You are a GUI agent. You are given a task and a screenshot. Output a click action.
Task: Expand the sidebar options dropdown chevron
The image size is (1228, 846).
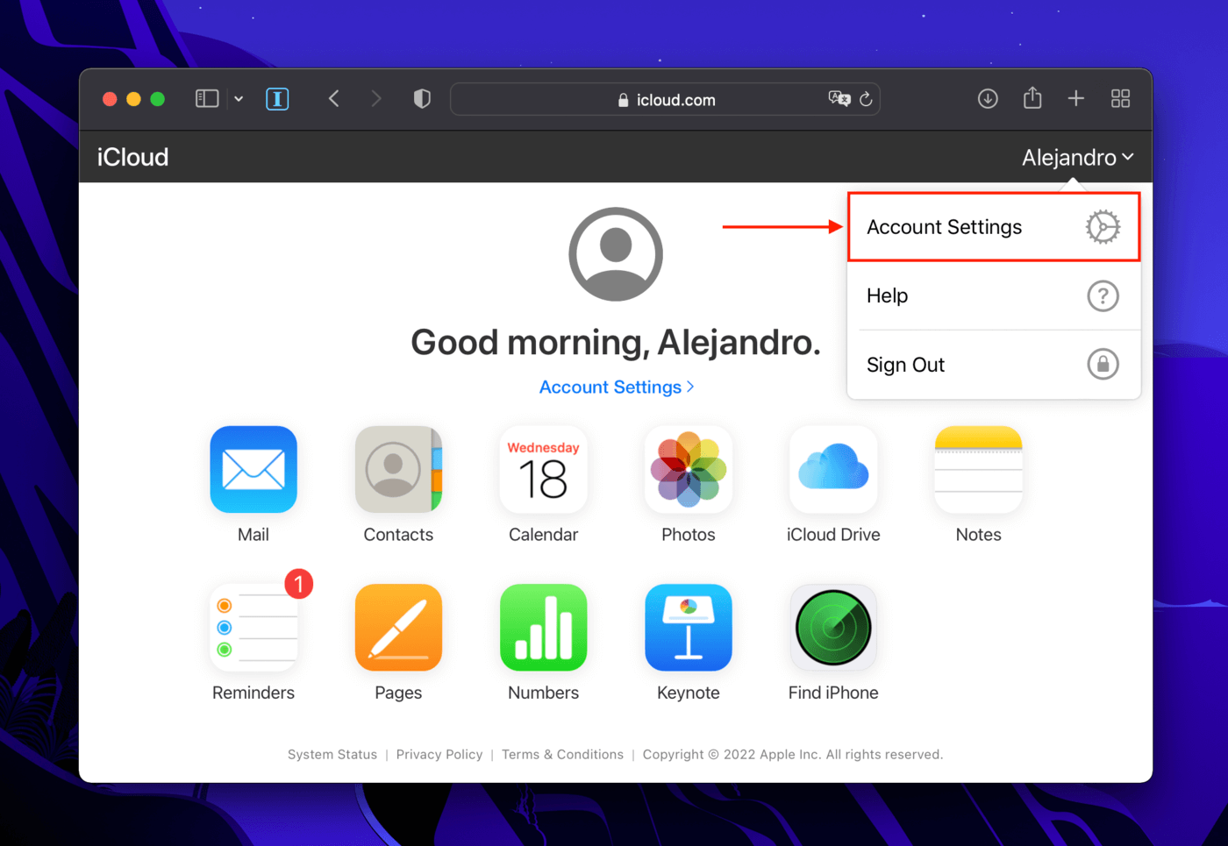[239, 99]
